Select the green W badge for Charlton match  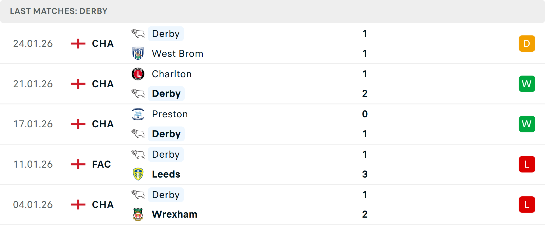527,84
